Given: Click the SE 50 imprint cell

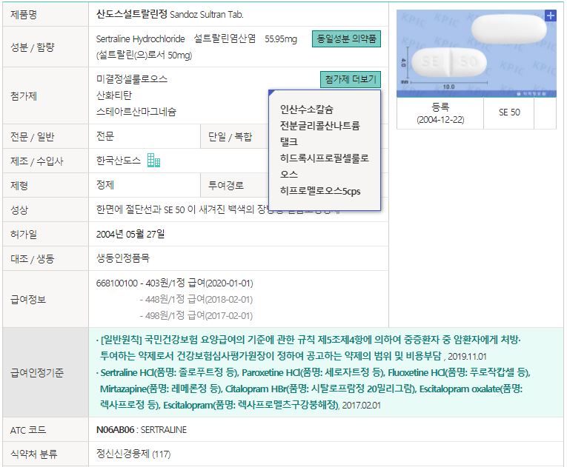Looking at the screenshot, I should (508, 112).
